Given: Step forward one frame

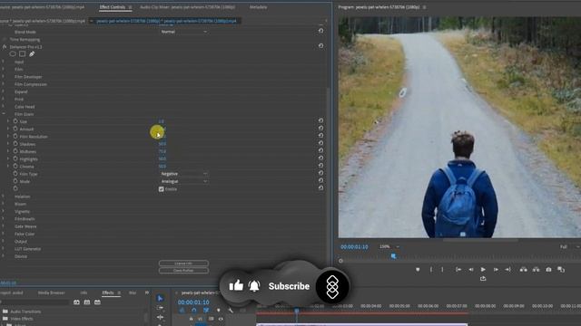Looking at the screenshot, I should tap(496, 270).
